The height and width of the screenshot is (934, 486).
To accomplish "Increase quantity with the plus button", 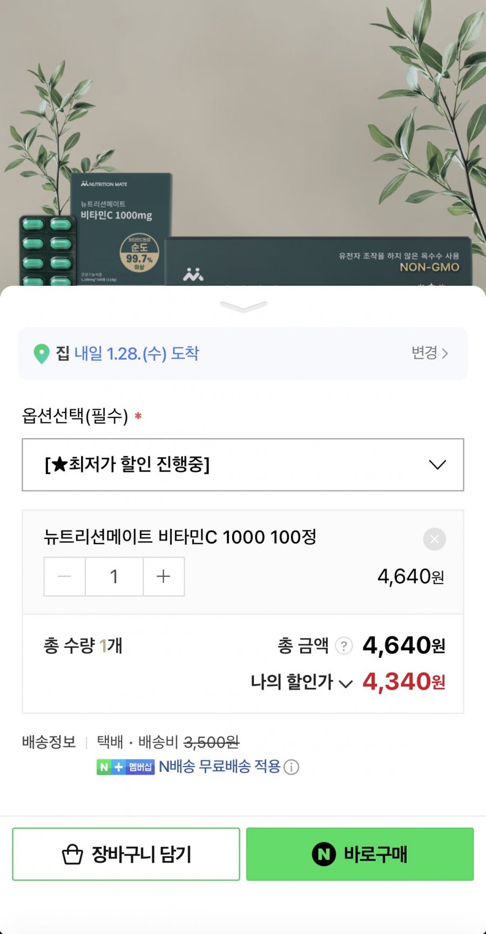I will pyautogui.click(x=163, y=577).
